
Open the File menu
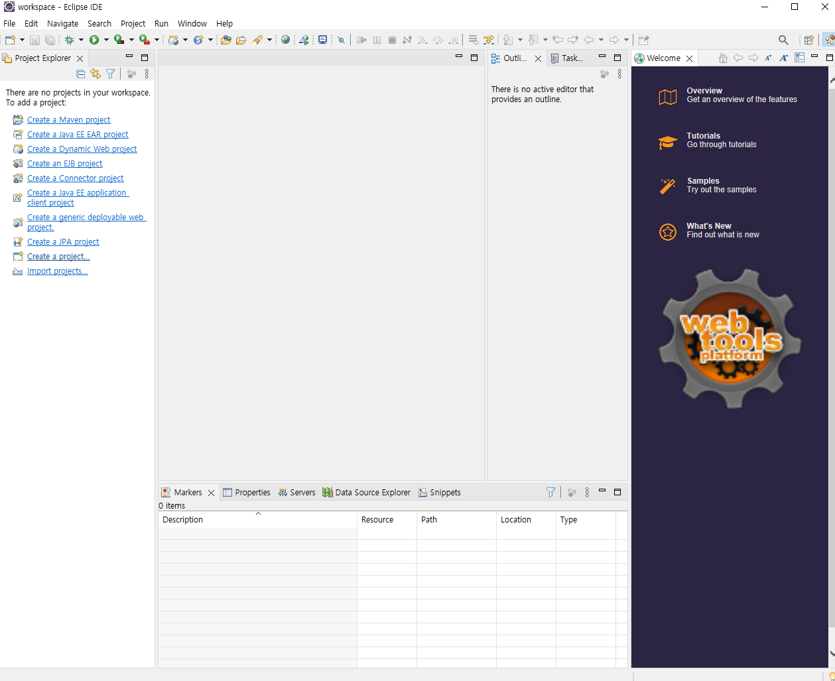tap(9, 23)
